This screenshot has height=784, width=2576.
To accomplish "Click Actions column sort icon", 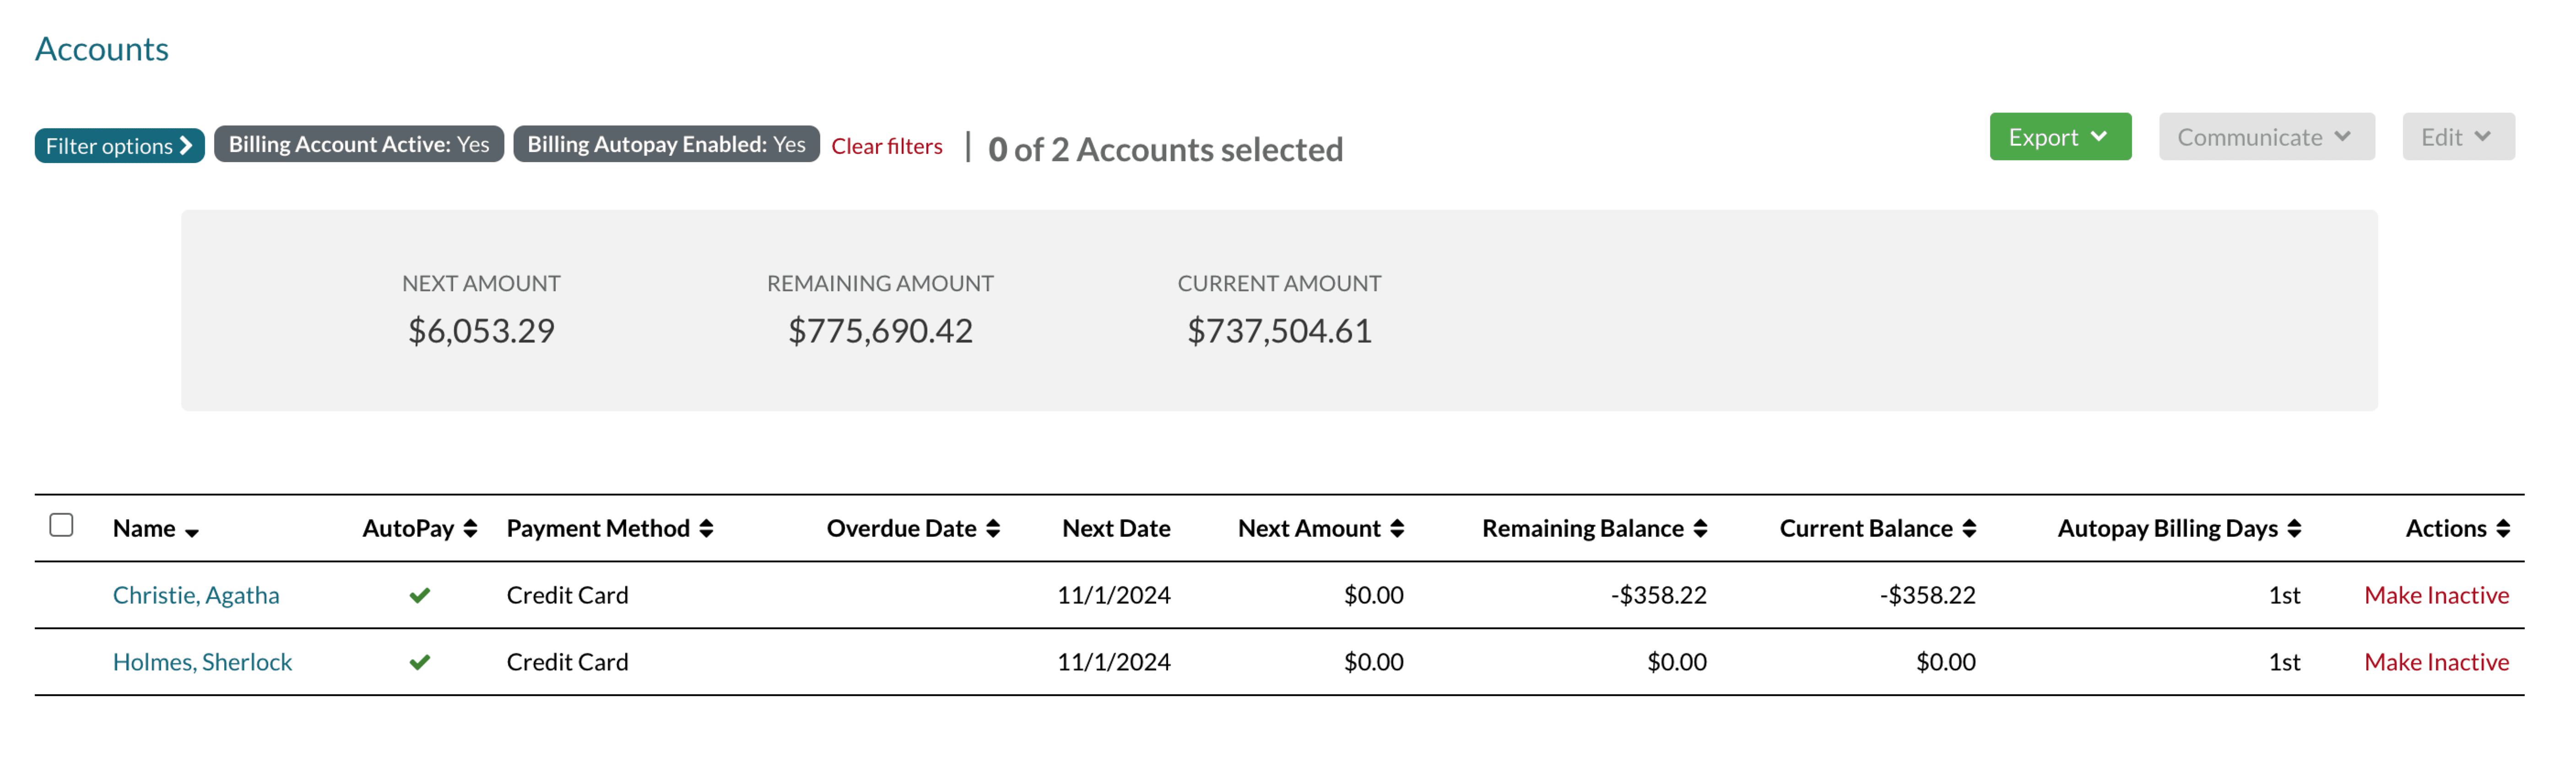I will click(2503, 529).
